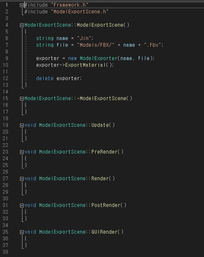Collapse the Render() function fold marker
This screenshot has width=204, height=257.
[x=22, y=179]
